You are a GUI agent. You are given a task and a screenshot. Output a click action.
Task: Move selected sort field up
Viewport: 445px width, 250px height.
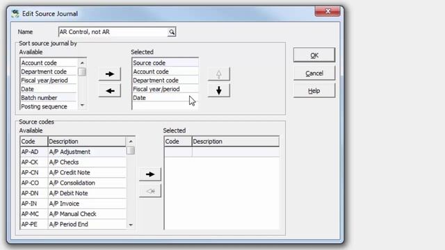[x=219, y=74]
